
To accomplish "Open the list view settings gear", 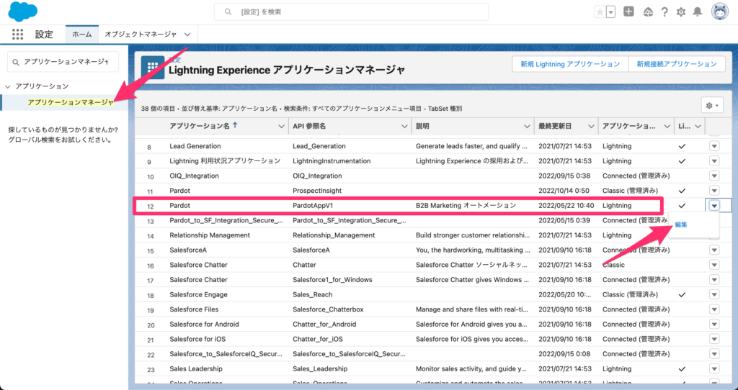I will (x=711, y=106).
